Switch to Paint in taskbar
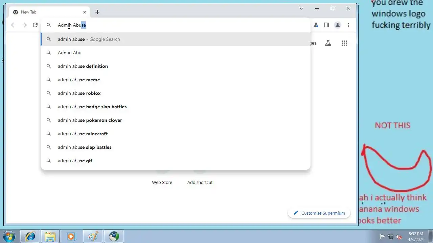Screen dimensions: 433x243 point(93,236)
